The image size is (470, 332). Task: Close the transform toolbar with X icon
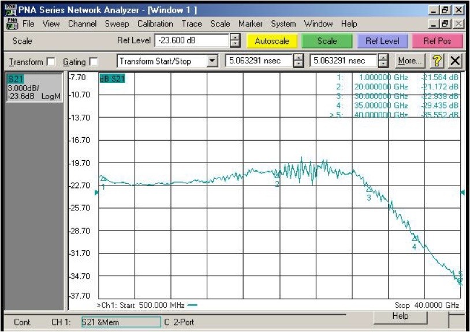(x=455, y=61)
